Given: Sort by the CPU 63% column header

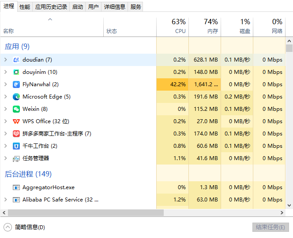Looking at the screenshot, I should 173,27.
